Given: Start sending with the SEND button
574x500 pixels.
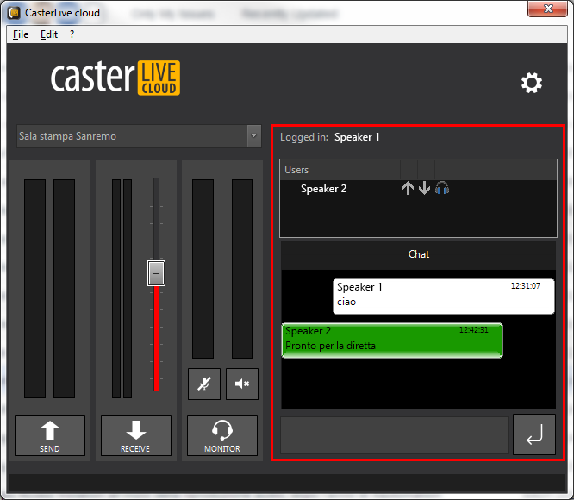Looking at the screenshot, I should click(x=50, y=435).
